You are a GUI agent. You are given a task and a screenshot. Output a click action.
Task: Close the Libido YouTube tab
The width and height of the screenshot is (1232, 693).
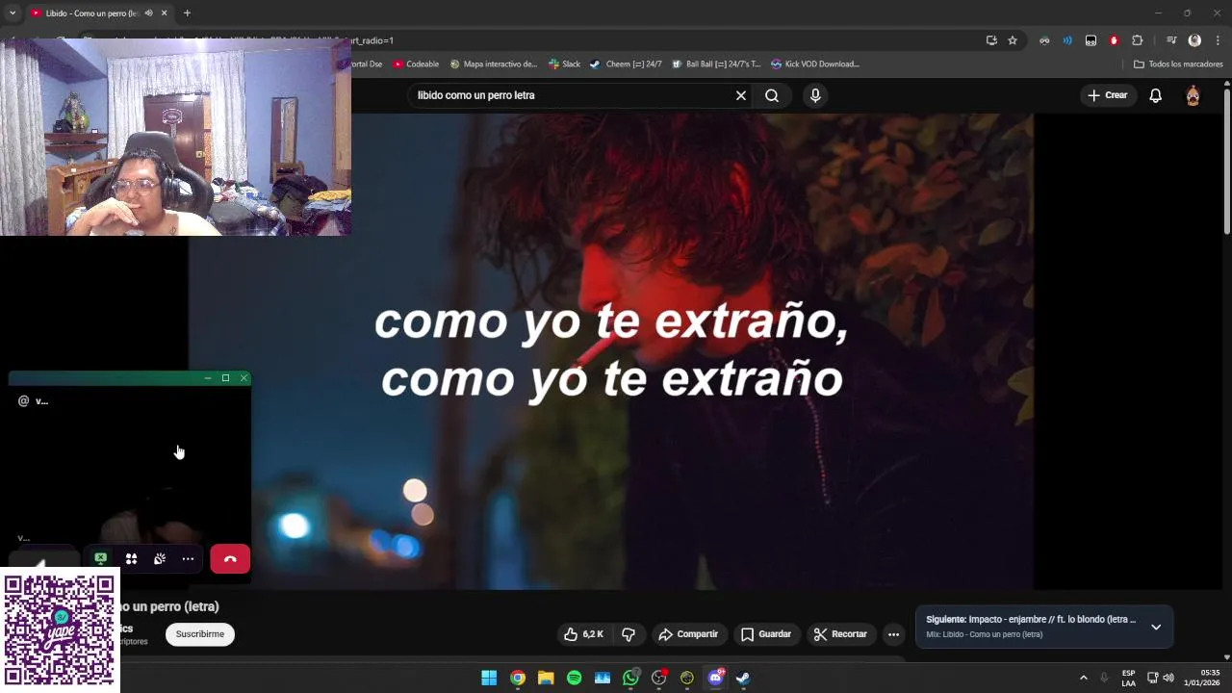click(165, 13)
